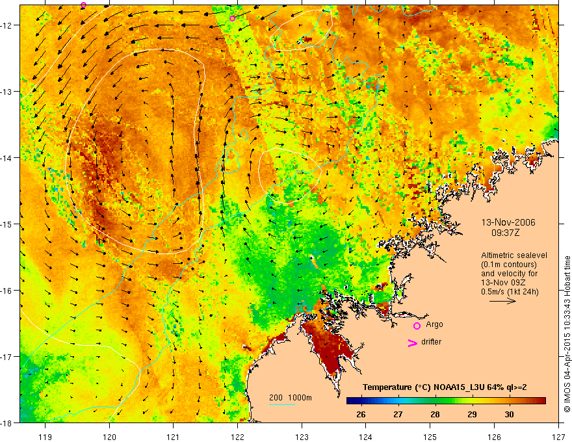Screen dimensions: 572x442
Task: Click the 26 label on temperature scale
Action: coord(361,414)
